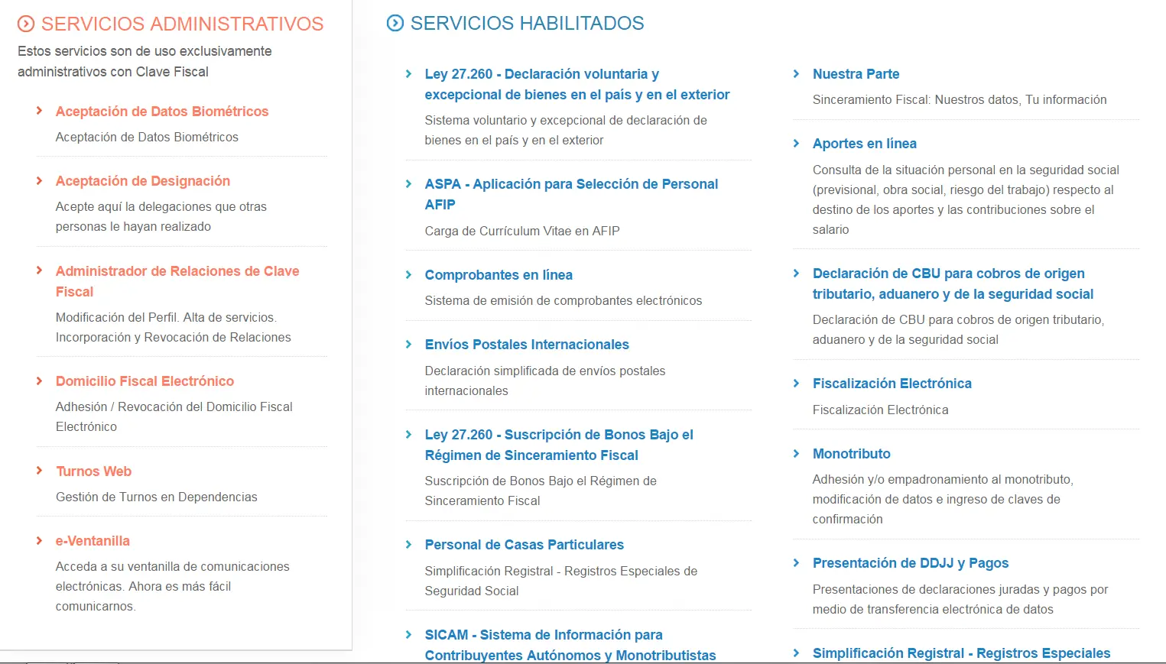Click chevron beside Administrador de Relaciones

pyautogui.click(x=39, y=270)
